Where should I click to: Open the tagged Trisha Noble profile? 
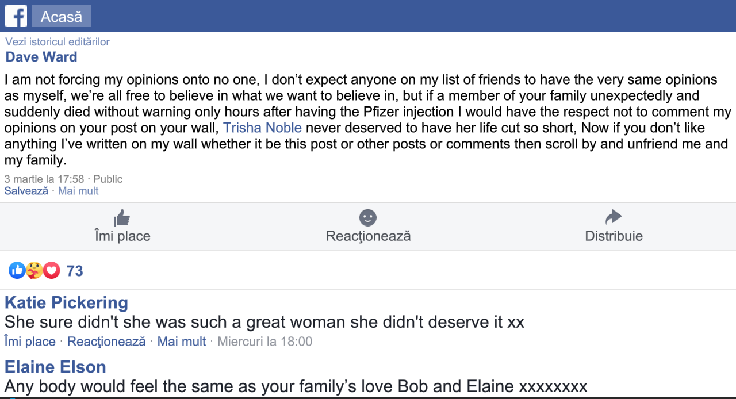pyautogui.click(x=262, y=128)
